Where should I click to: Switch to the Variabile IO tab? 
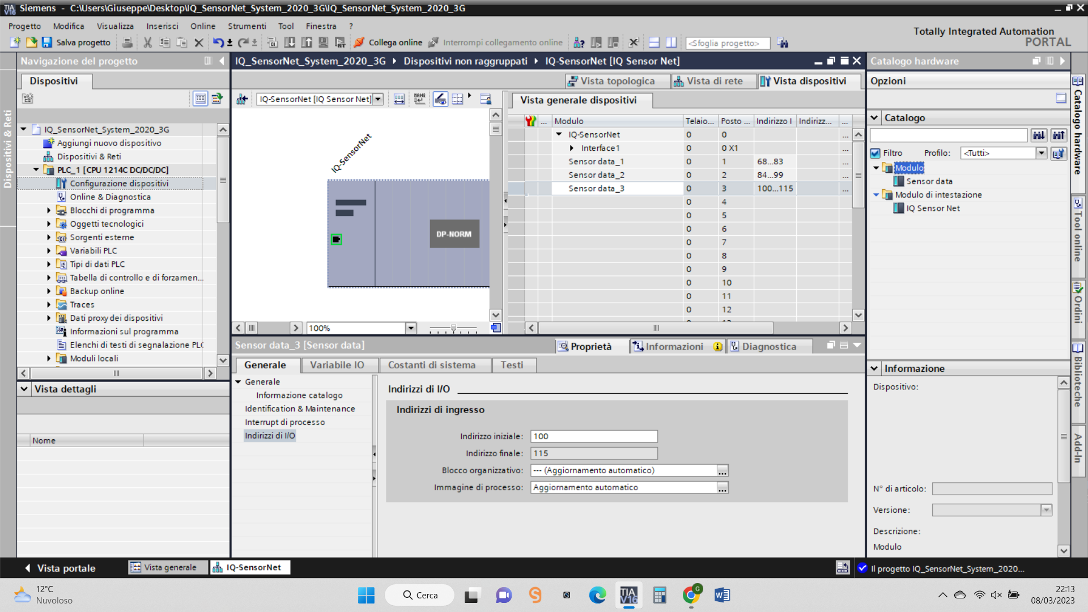pos(337,365)
